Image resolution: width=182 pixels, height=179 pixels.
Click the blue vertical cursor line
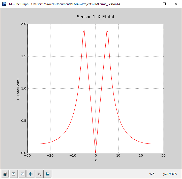pos(107,101)
